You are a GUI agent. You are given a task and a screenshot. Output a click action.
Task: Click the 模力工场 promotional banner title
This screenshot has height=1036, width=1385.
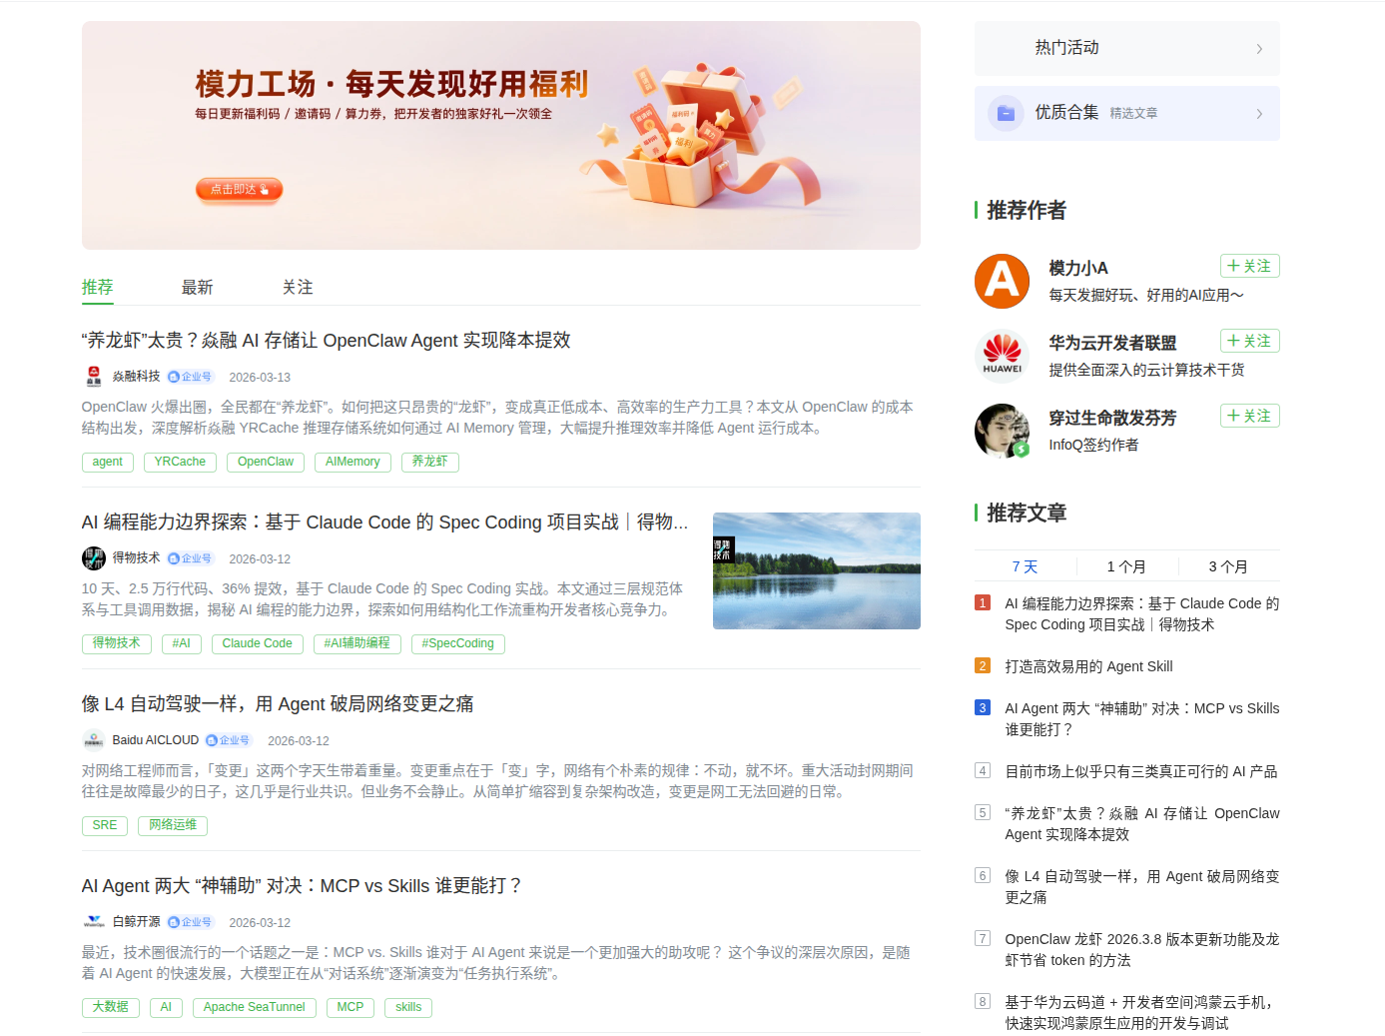click(x=391, y=83)
